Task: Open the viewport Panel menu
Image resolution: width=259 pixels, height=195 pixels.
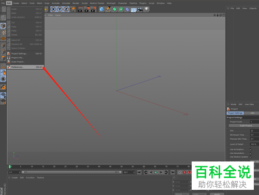Action: (x=58, y=15)
